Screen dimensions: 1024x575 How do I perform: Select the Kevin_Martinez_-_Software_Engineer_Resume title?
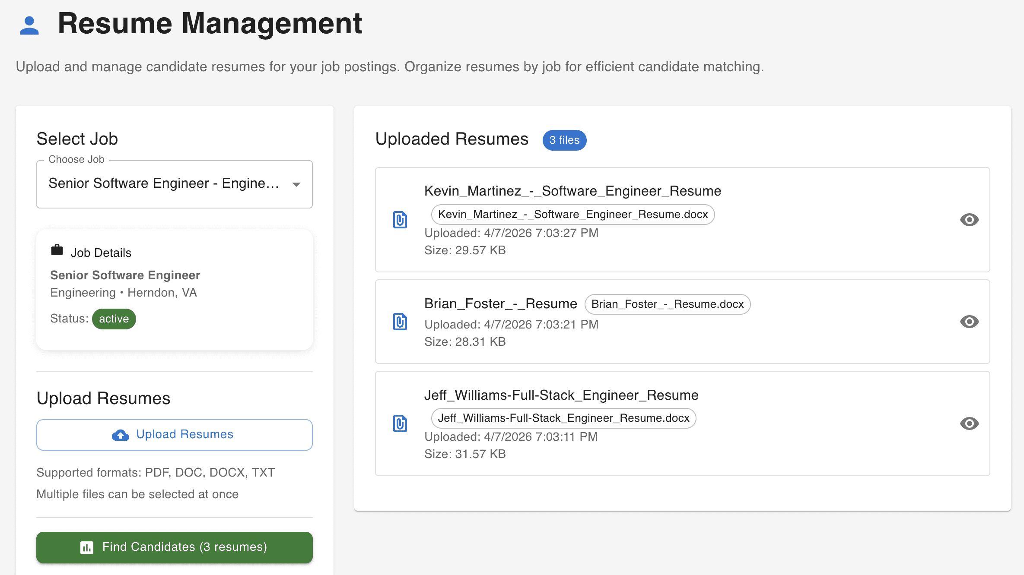click(x=573, y=191)
